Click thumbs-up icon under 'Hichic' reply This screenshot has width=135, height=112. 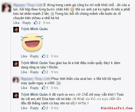point(44,72)
